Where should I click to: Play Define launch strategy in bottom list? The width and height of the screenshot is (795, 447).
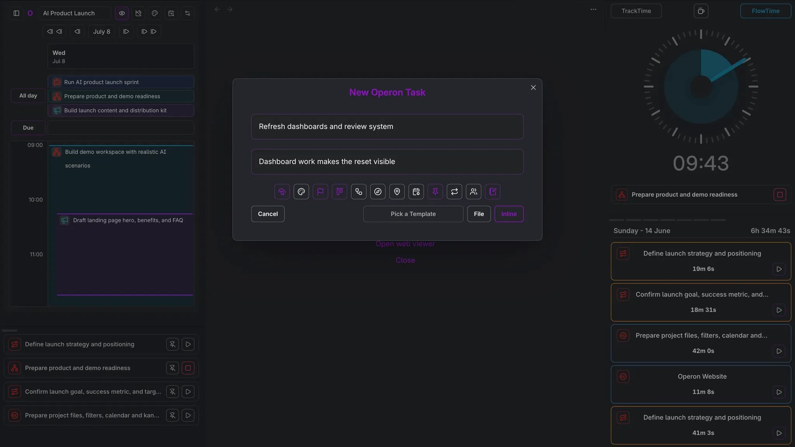[188, 344]
